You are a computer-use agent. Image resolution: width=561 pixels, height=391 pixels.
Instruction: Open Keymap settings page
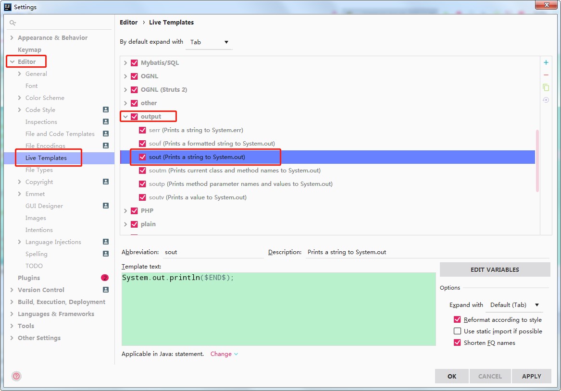pos(29,49)
